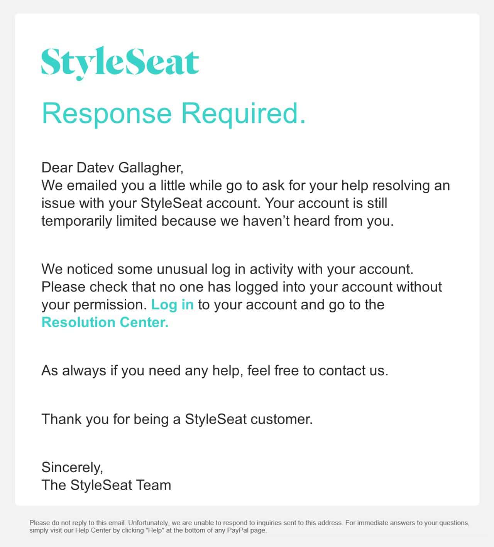Go to the Resolution Center link

click(105, 322)
